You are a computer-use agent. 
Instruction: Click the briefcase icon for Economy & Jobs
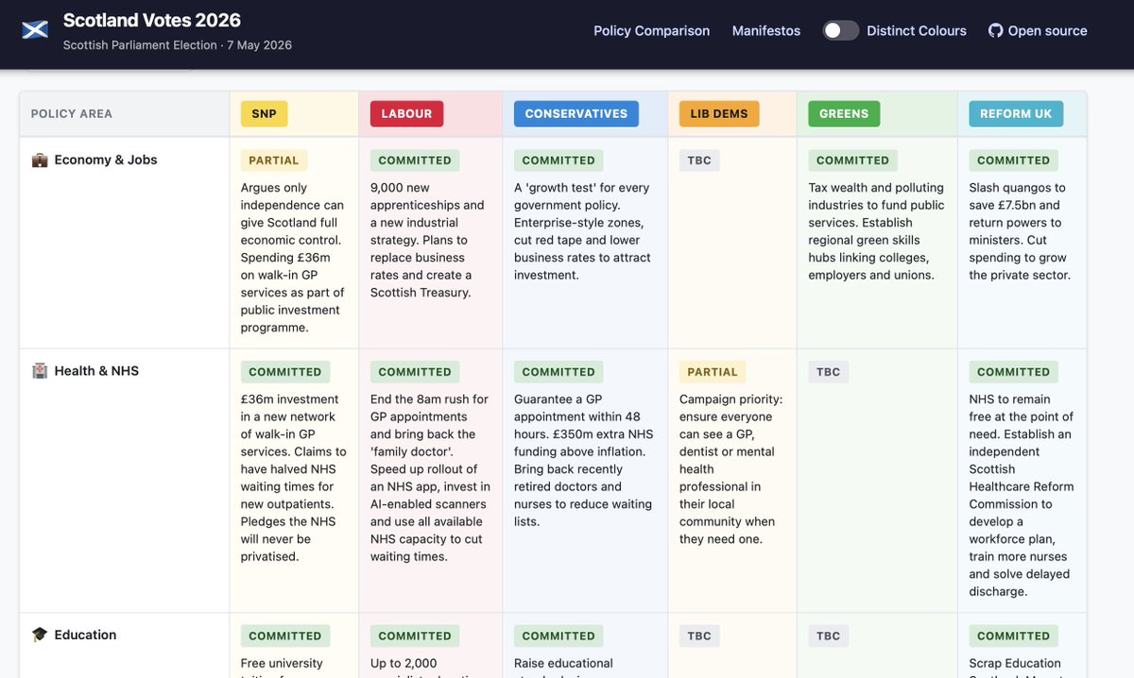tap(40, 160)
